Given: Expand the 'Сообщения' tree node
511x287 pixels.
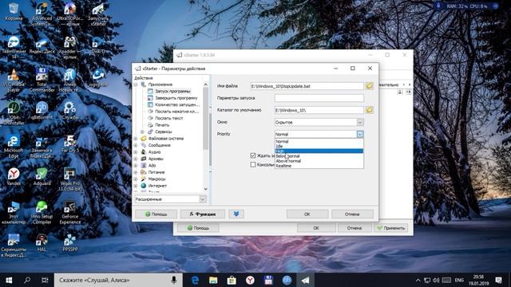Looking at the screenshot, I should (x=136, y=145).
